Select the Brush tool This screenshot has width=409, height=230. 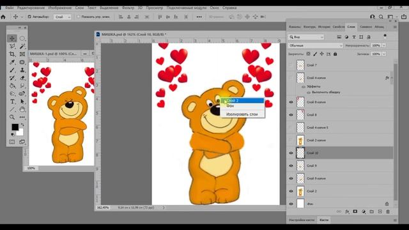(x=12, y=70)
